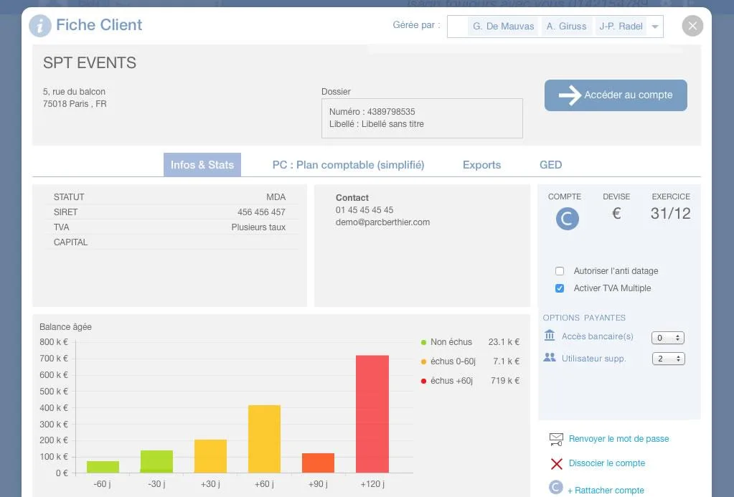This screenshot has height=497, width=734.
Task: Click the bank building icon for Accès bancaire(s)
Action: click(x=550, y=335)
